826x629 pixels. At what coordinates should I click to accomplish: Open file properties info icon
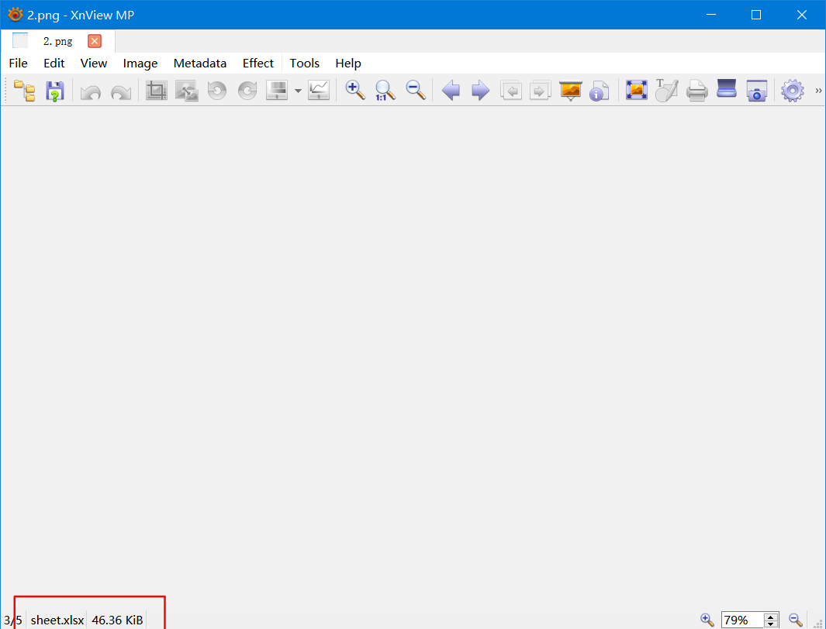pyautogui.click(x=599, y=91)
